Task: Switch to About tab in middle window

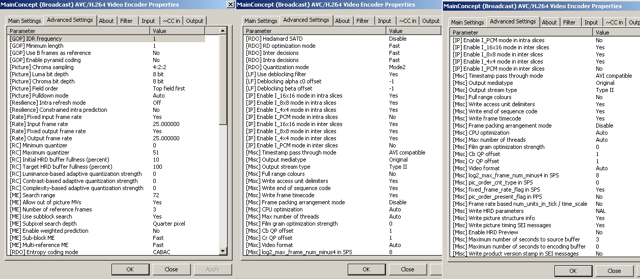Action: 343,21
